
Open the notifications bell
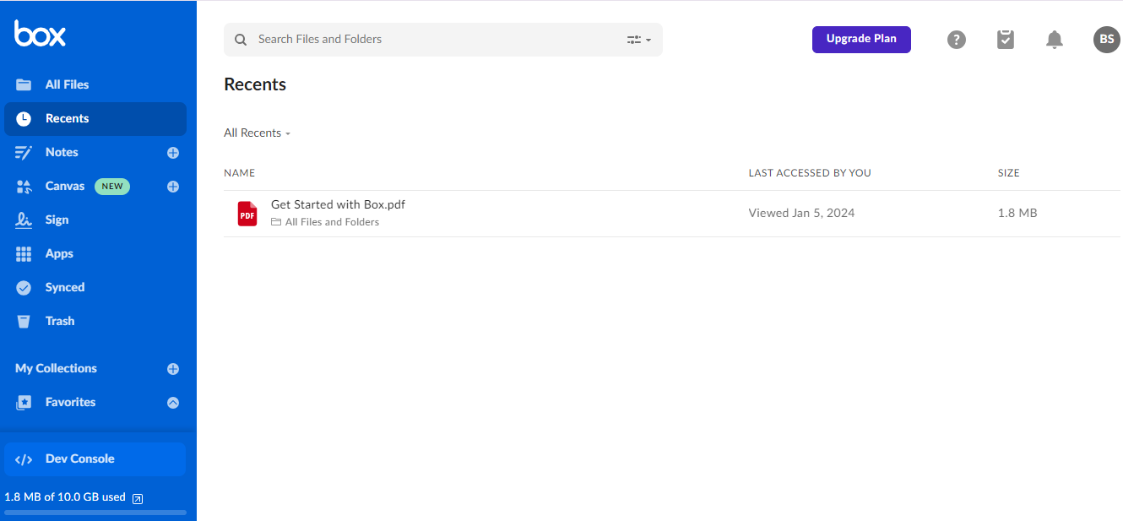coord(1054,39)
